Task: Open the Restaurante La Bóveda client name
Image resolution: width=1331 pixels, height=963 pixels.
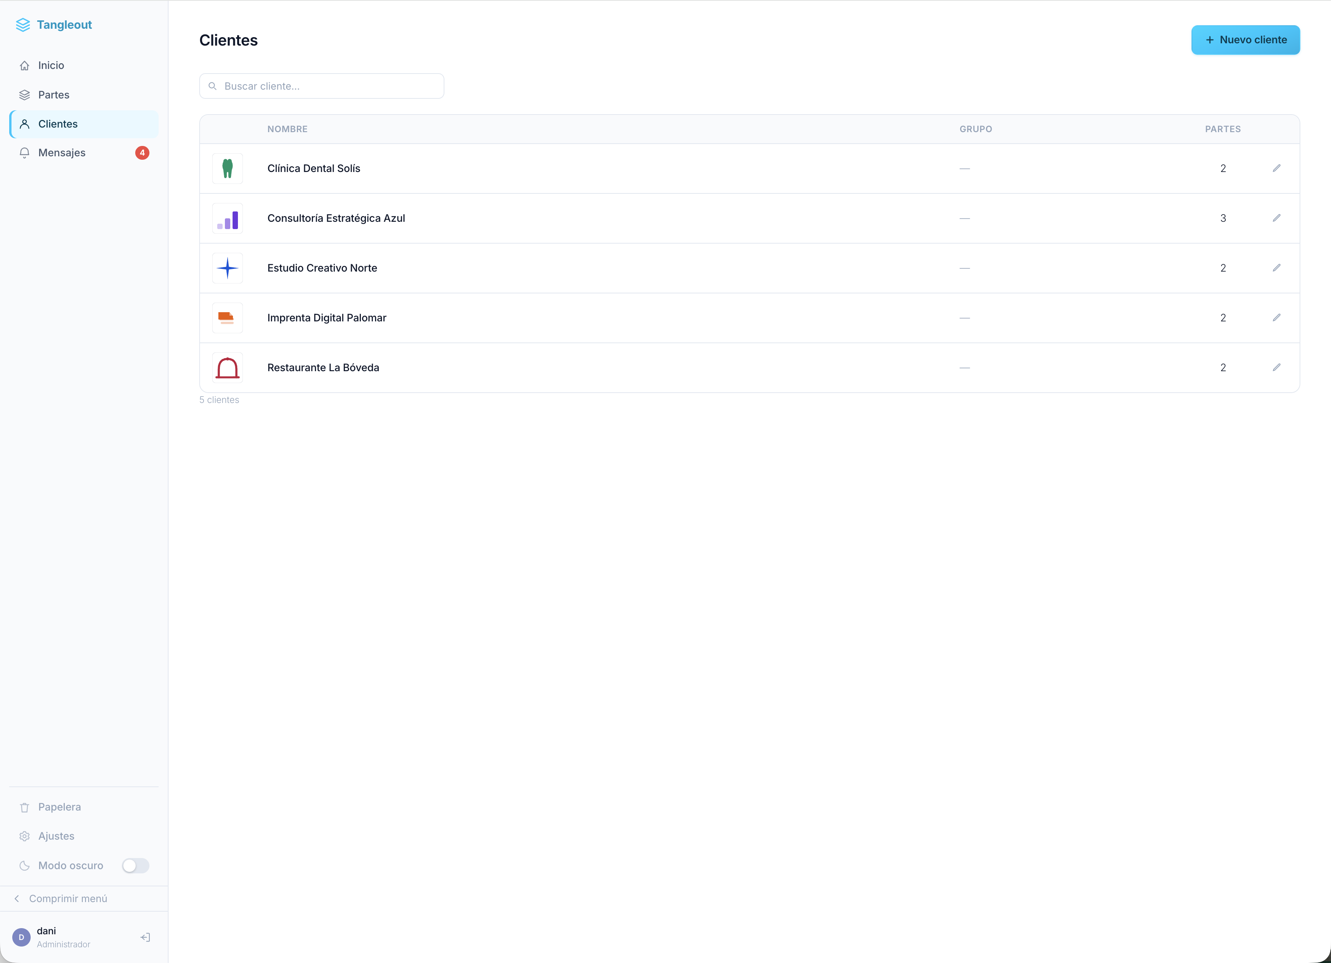Action: [x=323, y=368]
